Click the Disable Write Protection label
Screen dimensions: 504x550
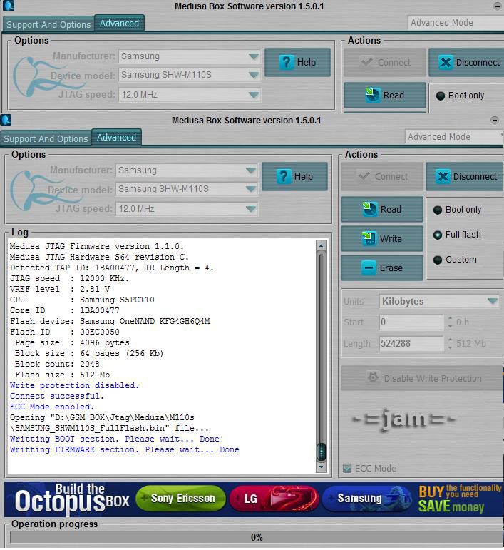pos(433,378)
